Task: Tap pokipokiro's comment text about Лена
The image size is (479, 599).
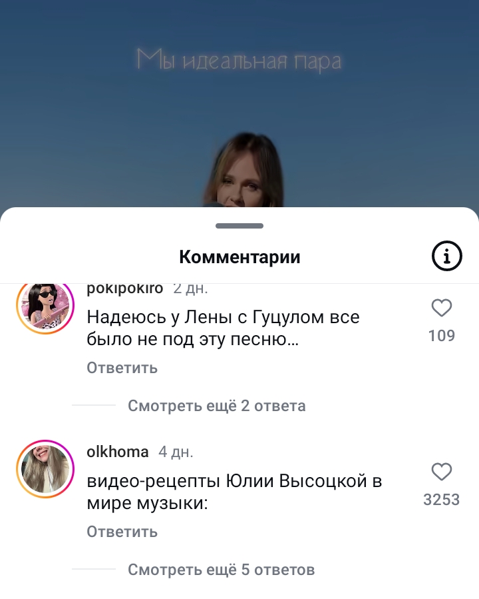Action: click(x=223, y=328)
